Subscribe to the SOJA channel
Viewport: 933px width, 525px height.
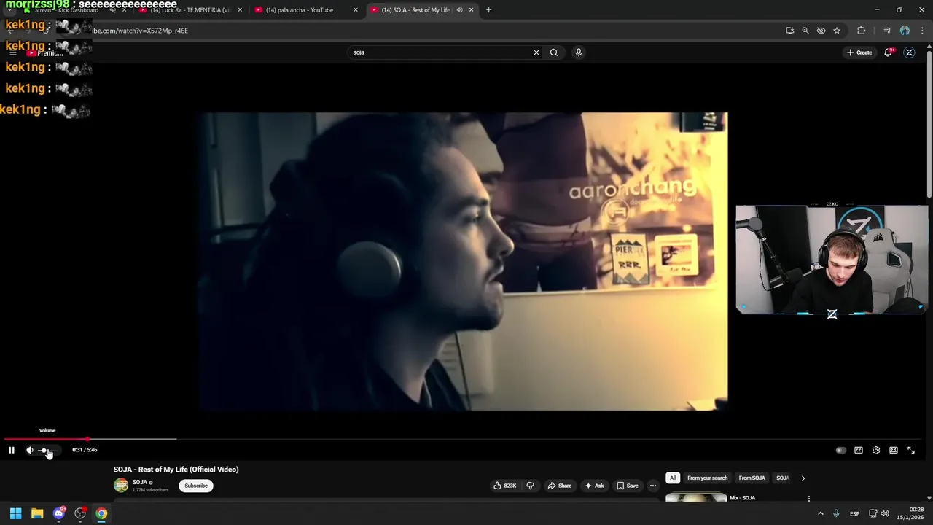[196, 486]
